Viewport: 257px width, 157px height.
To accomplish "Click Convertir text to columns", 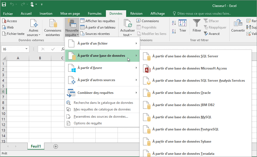I will pyautogui.click(x=238, y=26).
